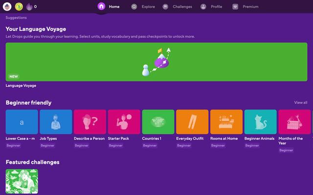Viewport: 313px width, 195px height.
Task: Click the NEW badge on the banner
Action: click(x=14, y=77)
